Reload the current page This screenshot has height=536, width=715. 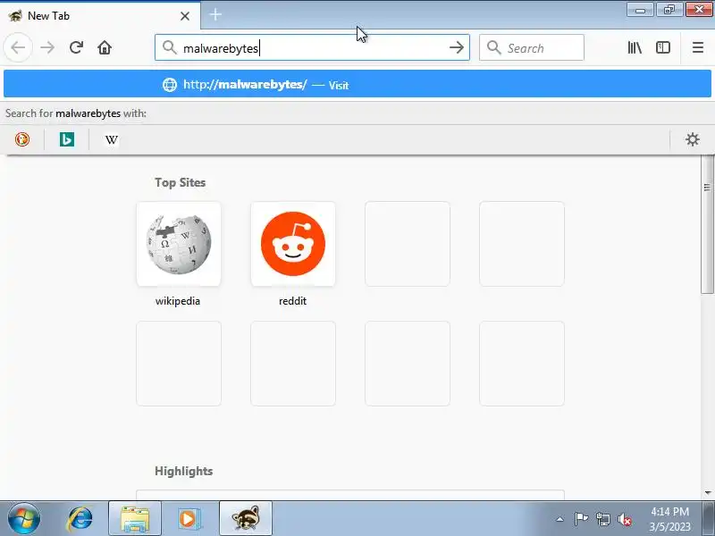coord(76,47)
